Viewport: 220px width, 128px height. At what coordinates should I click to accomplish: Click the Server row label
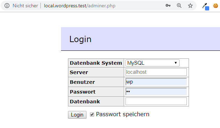79,72
